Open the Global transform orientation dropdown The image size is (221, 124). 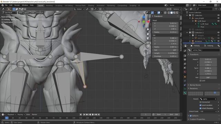[x=79, y=9]
